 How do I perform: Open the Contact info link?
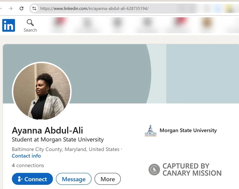[x=26, y=156]
